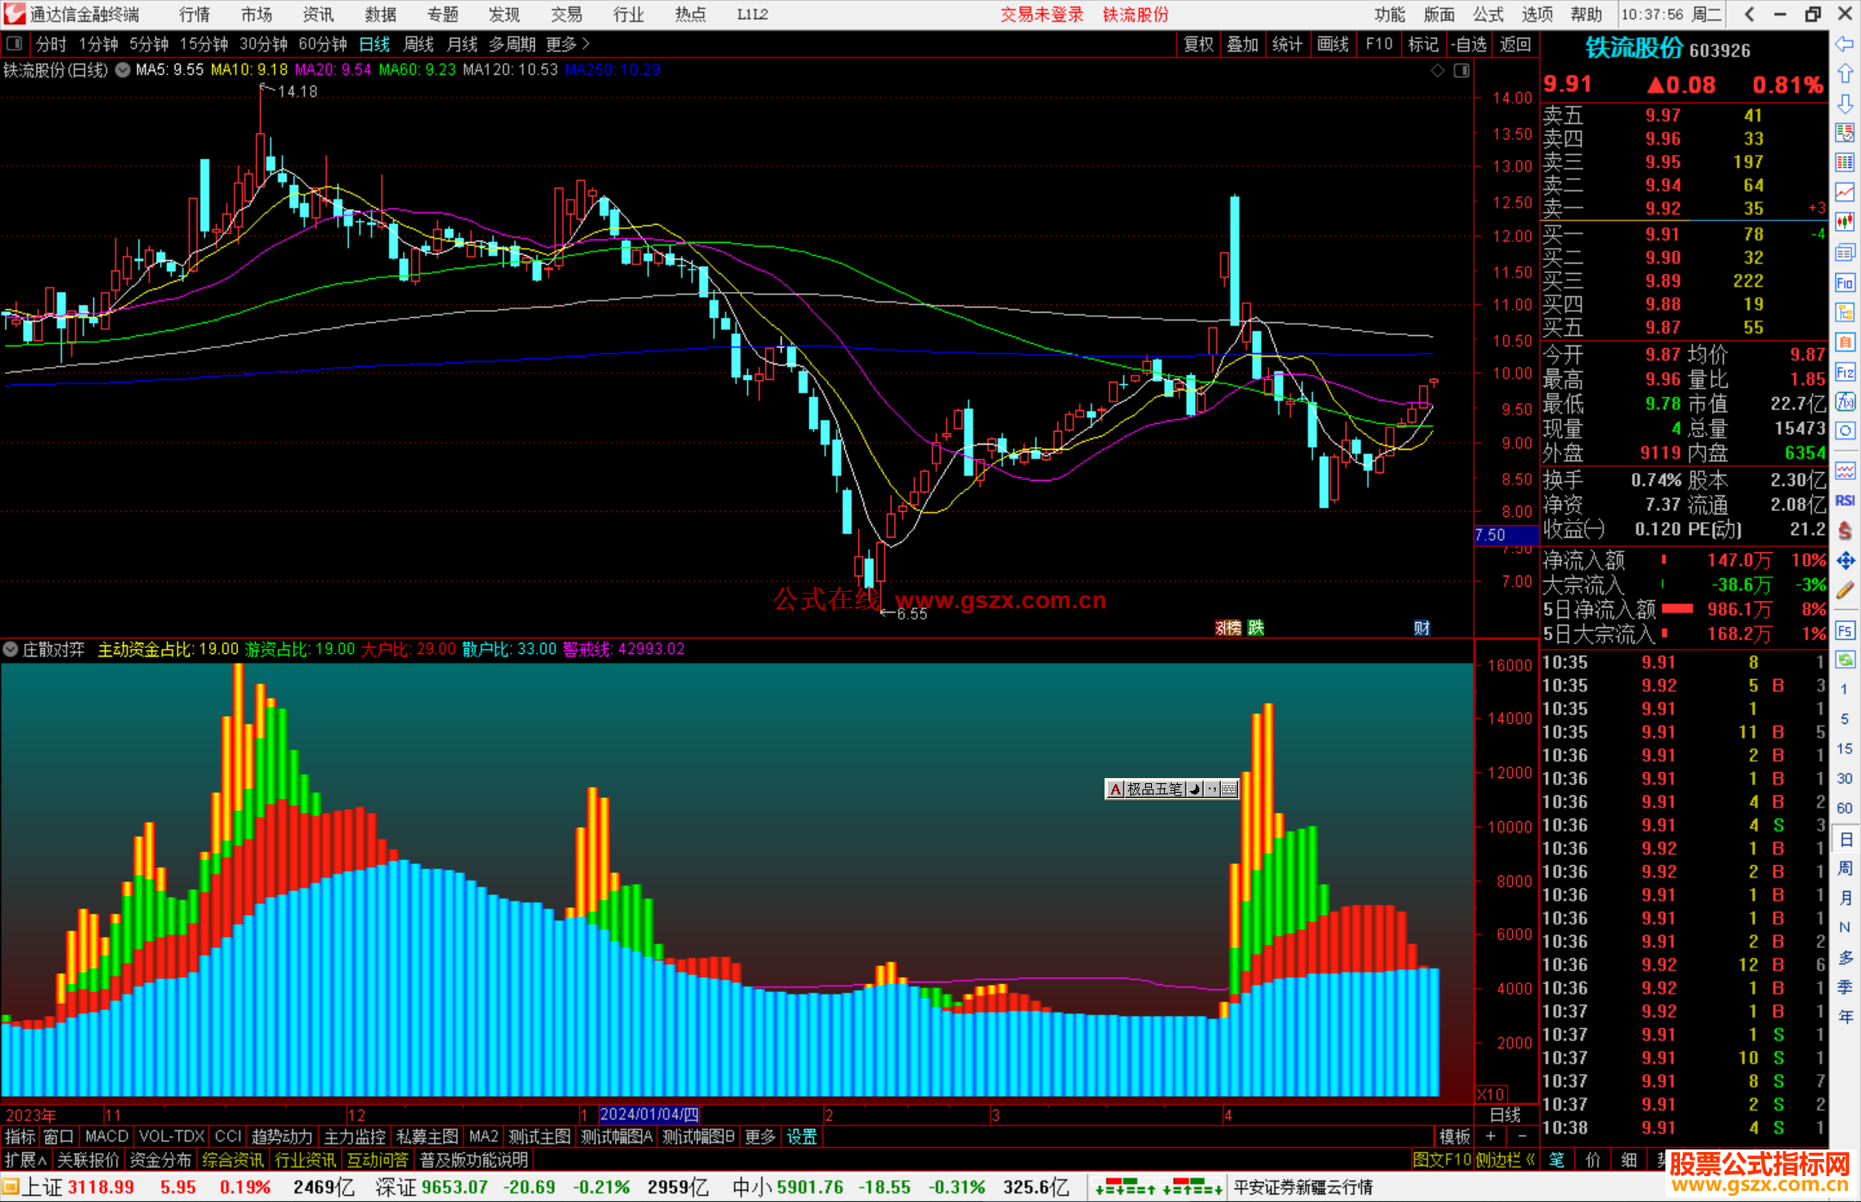Click the candlestick chart sidebar icon
This screenshot has width=1861, height=1202.
(1845, 222)
